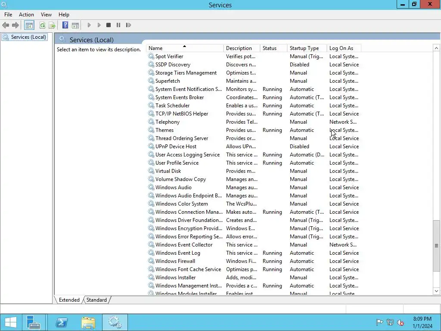Click the Pause Service toolbar icon

coord(118,25)
